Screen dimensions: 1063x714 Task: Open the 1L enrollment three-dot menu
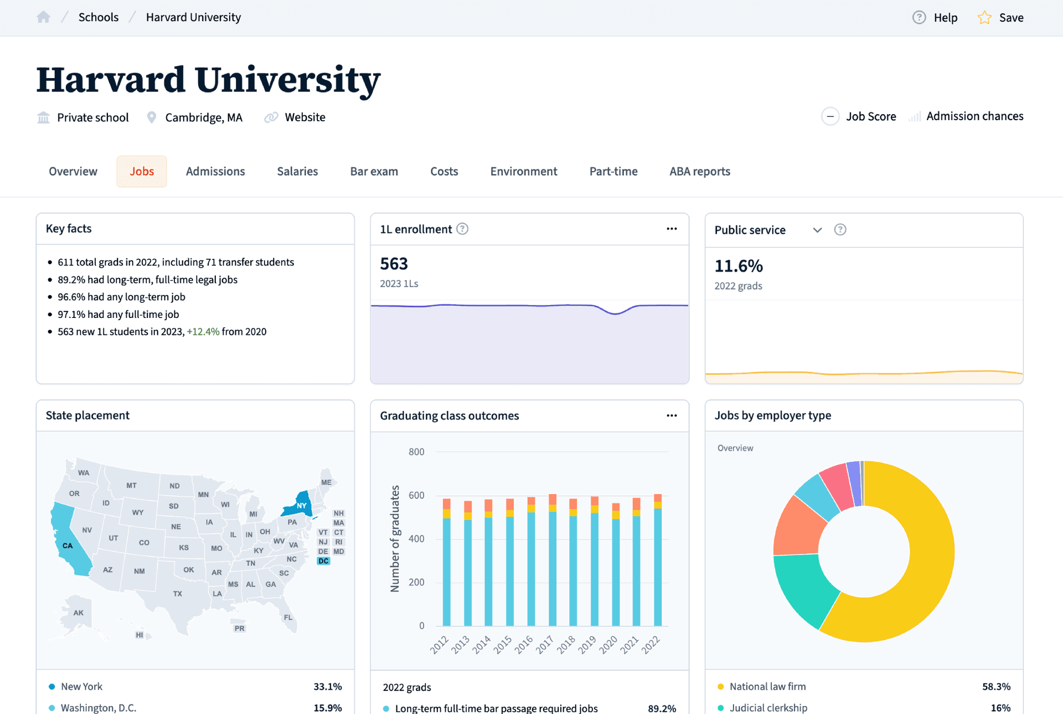[x=672, y=229]
